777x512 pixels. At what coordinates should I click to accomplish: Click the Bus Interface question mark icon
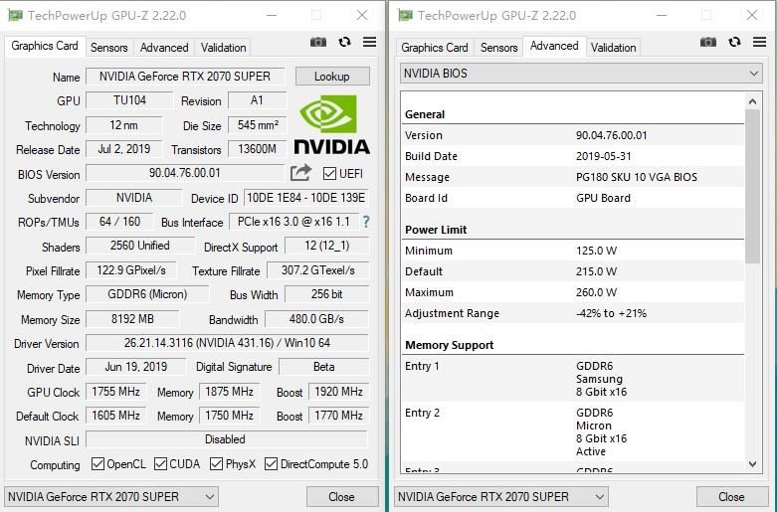tap(366, 222)
